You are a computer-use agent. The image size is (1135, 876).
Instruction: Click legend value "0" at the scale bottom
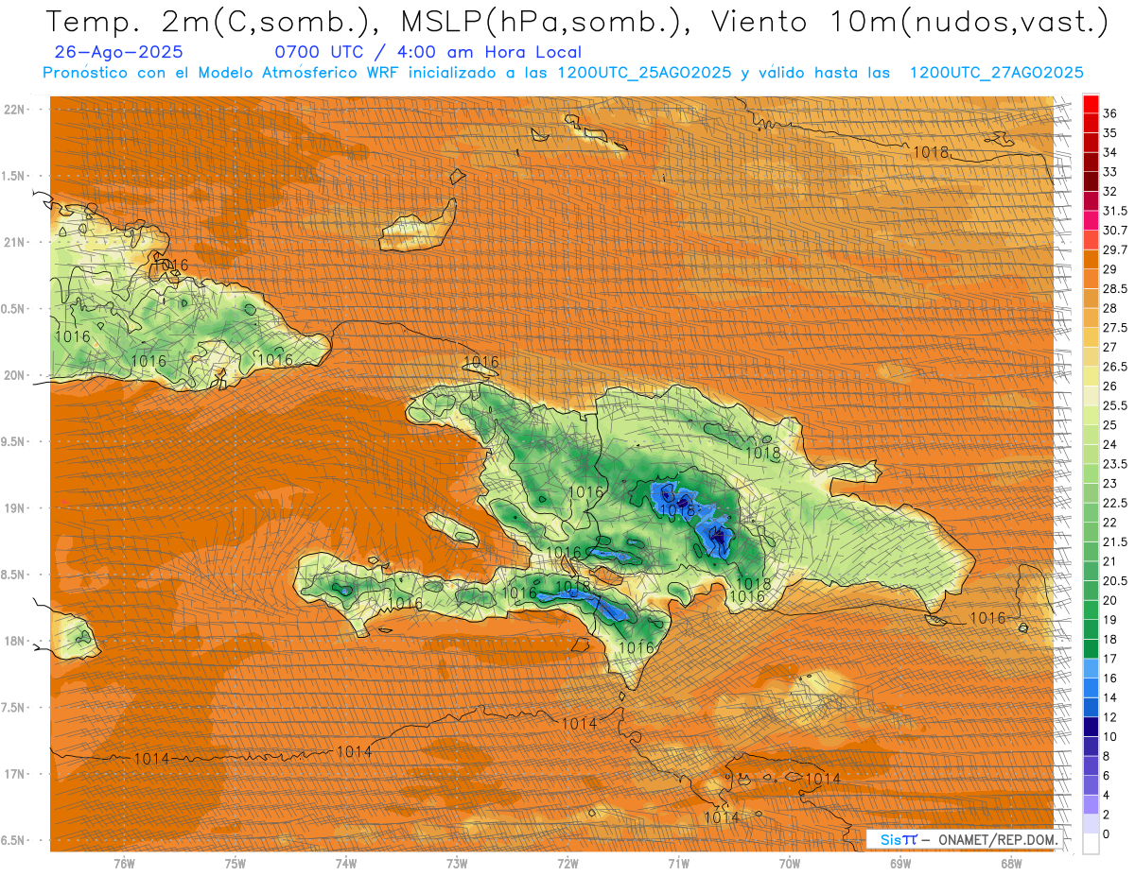[x=1107, y=834]
